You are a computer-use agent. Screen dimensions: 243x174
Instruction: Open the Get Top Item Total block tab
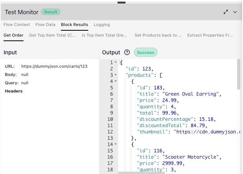coord(52,35)
